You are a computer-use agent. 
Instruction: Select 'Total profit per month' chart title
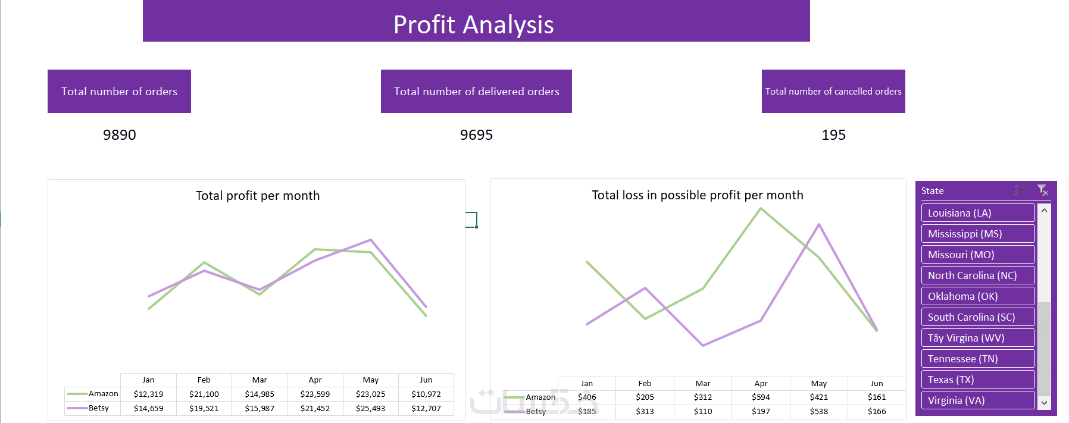tap(257, 196)
